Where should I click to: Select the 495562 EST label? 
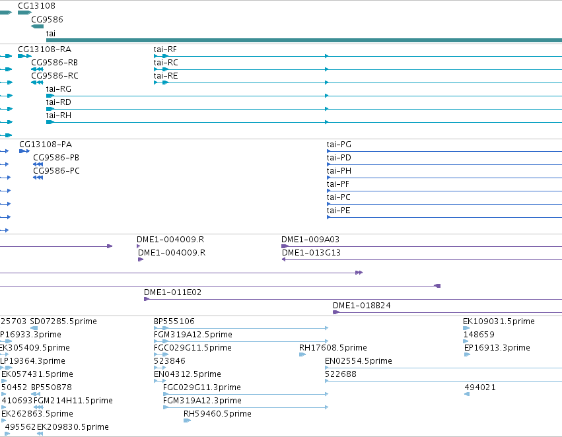[x=20, y=427]
